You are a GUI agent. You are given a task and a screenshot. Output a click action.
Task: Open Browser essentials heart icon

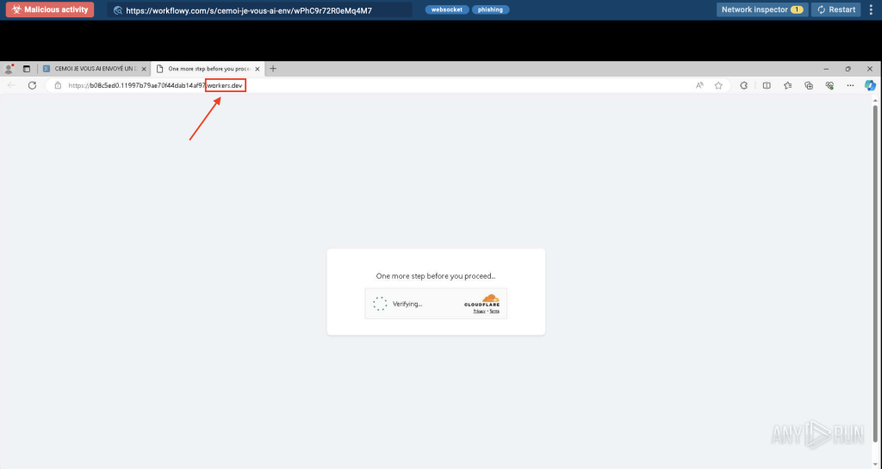[829, 85]
